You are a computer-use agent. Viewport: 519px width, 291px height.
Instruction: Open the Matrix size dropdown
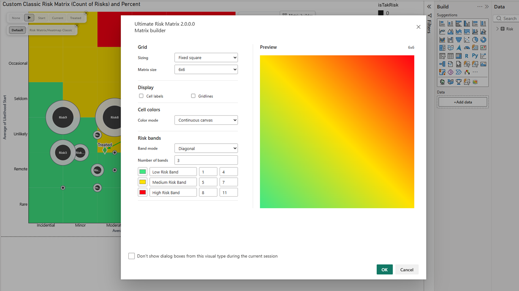pyautogui.click(x=206, y=69)
